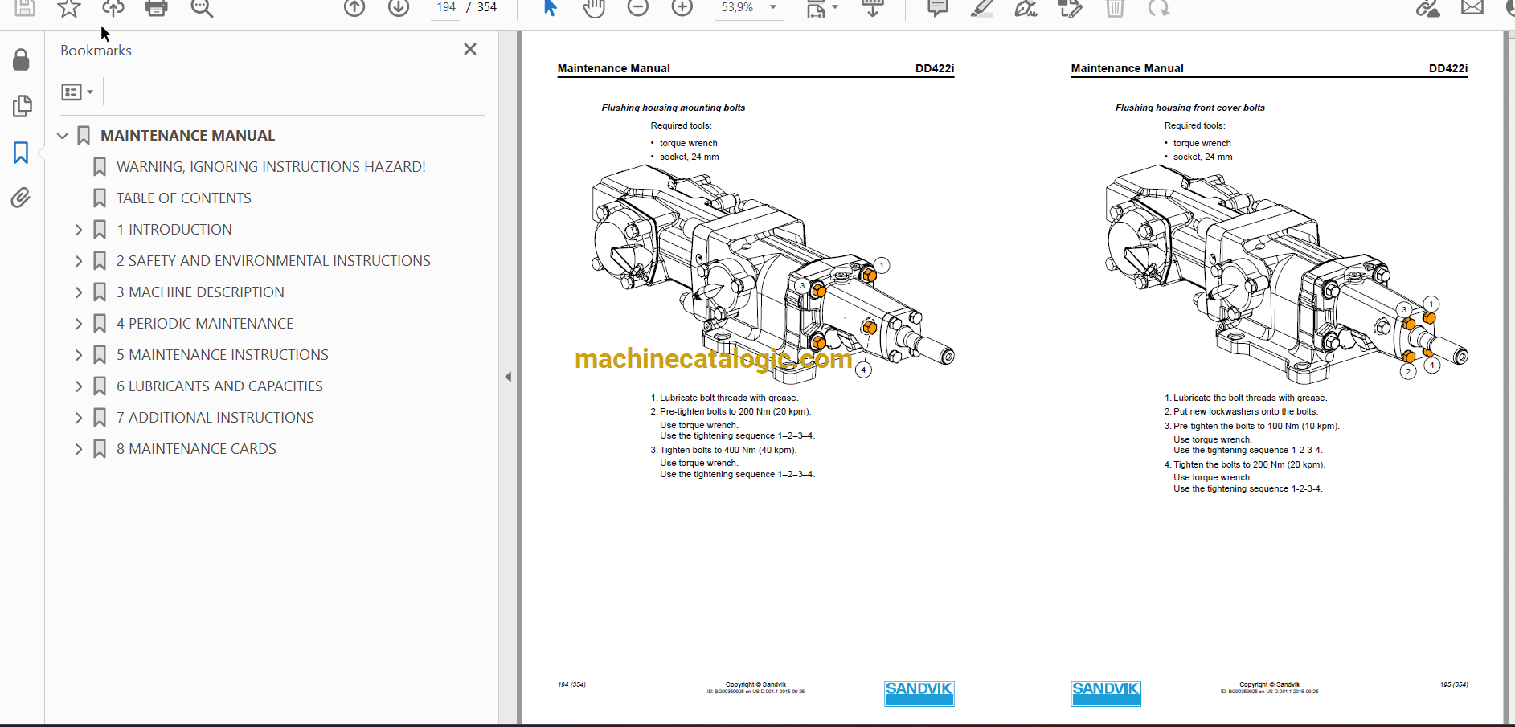Click the Print icon in toolbar
This screenshot has width=1515, height=727.
tap(156, 8)
